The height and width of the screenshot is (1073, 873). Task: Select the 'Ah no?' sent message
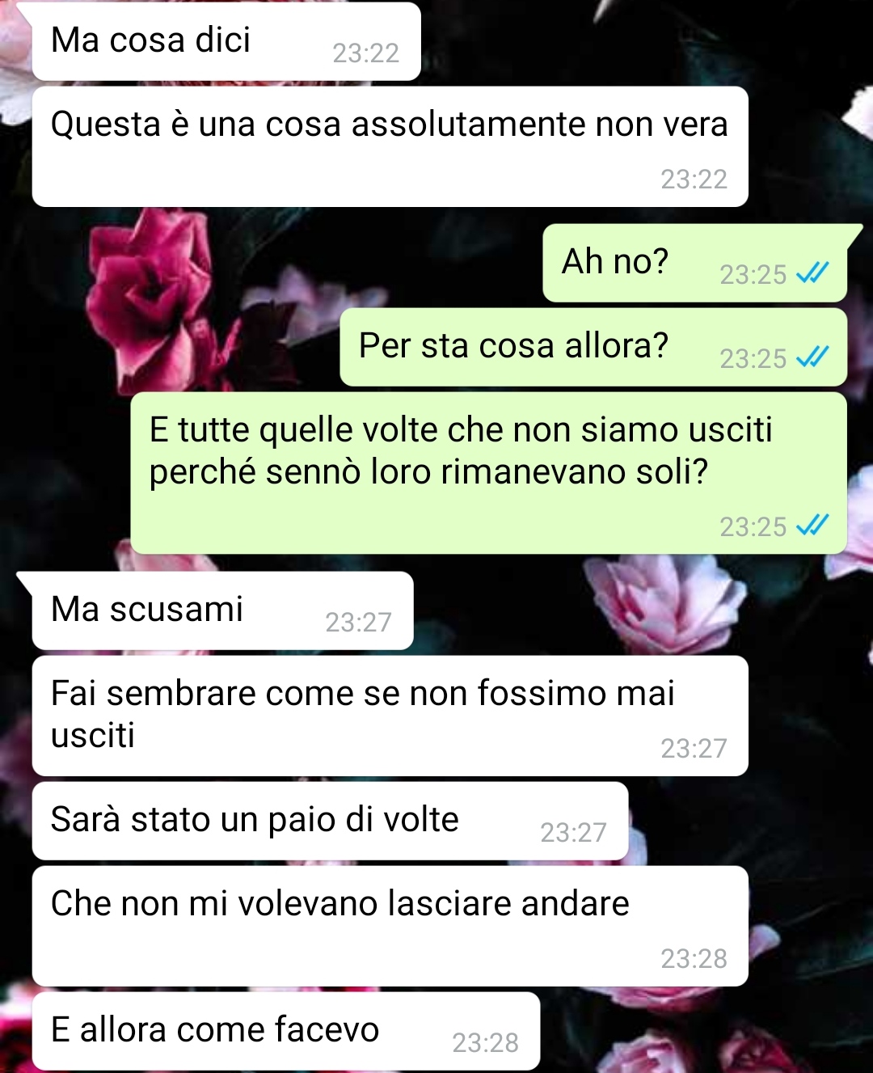(694, 263)
